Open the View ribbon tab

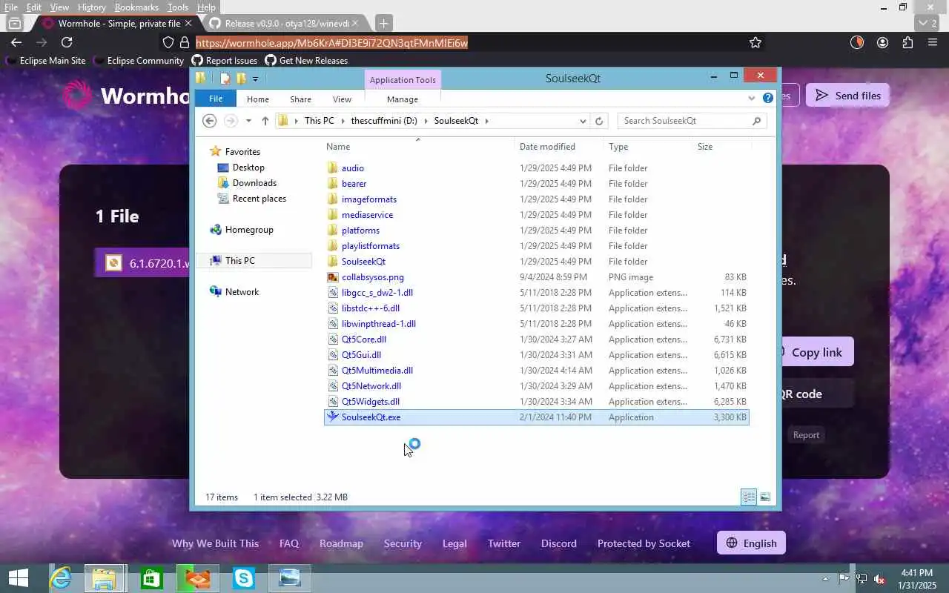click(342, 99)
